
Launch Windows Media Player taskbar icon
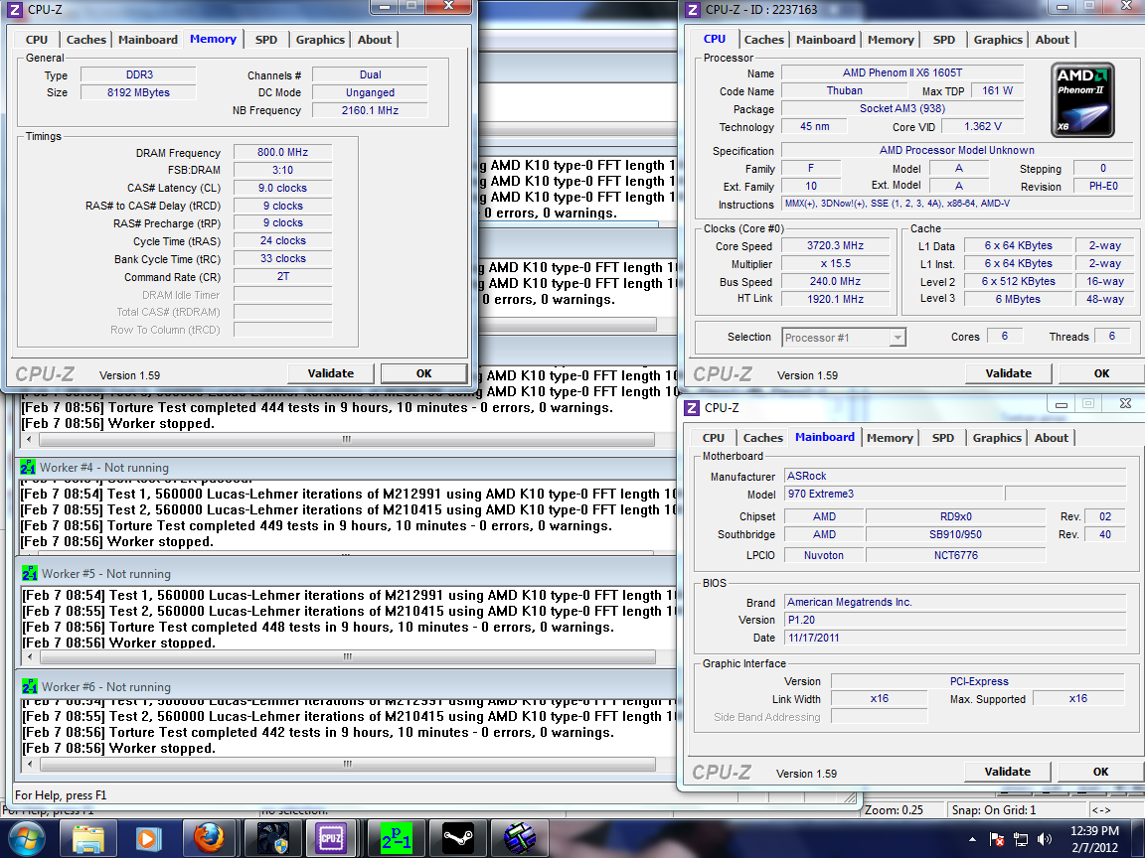147,839
